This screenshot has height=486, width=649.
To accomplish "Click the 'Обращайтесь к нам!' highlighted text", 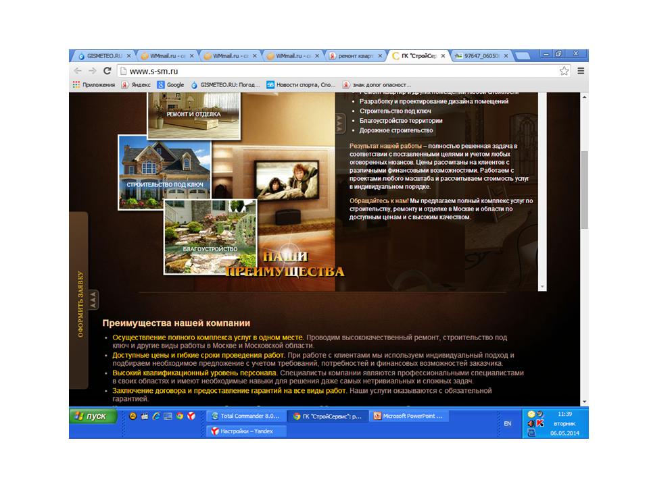I will (379, 201).
